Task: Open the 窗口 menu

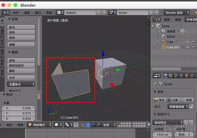Action: pyautogui.click(x=38, y=12)
